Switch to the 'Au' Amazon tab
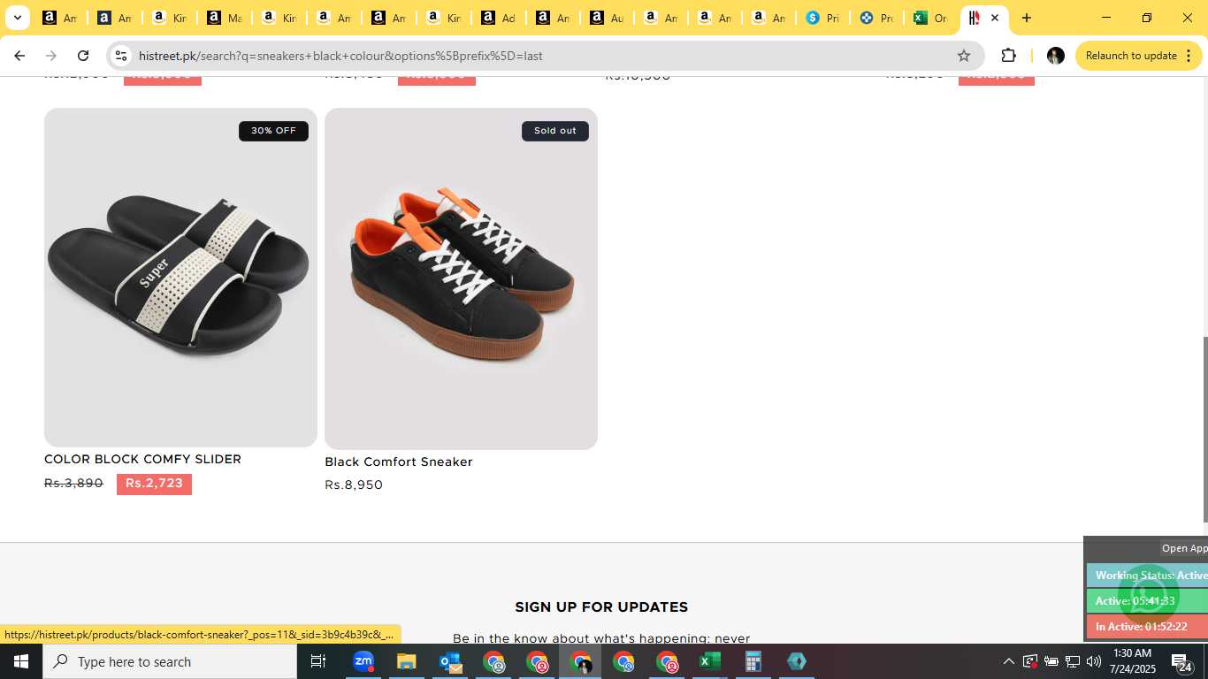The image size is (1208, 679). [x=608, y=18]
